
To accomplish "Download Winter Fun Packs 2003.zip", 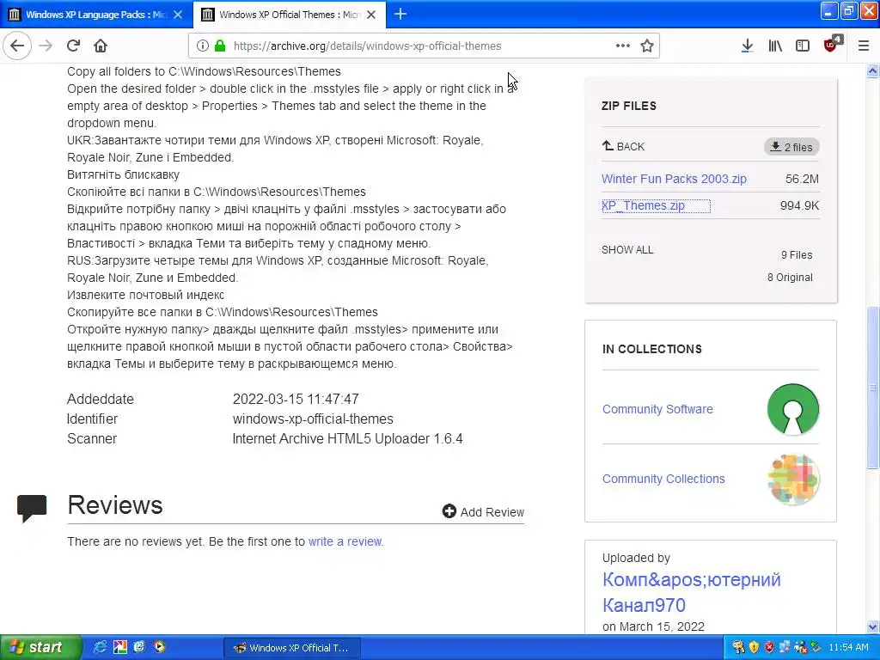I will (674, 179).
